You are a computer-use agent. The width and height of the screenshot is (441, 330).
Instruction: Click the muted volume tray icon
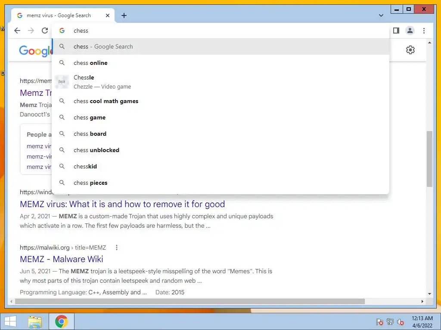(400, 322)
